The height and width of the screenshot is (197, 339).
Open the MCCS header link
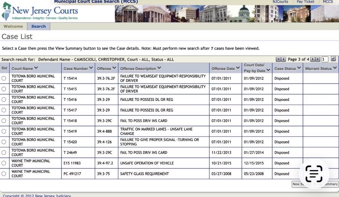tap(328, 2)
